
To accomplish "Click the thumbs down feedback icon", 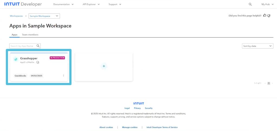I will coord(269,16).
